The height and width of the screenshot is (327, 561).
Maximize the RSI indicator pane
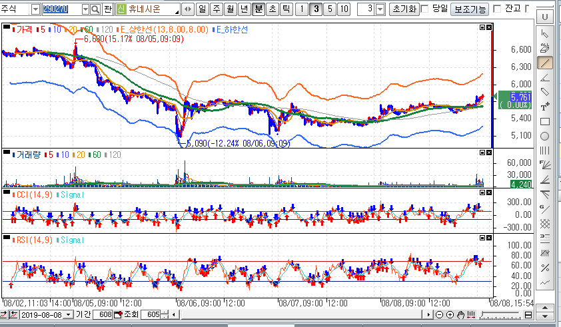point(482,238)
